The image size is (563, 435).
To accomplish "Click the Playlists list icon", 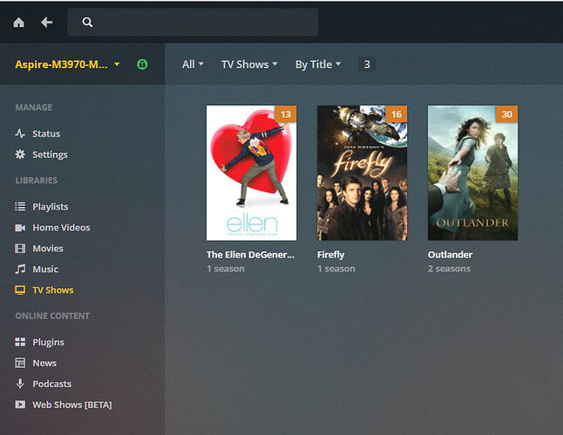I will (x=20, y=206).
